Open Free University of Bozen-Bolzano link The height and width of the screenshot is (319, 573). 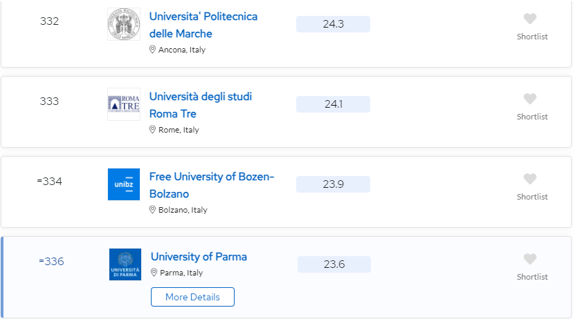tap(212, 185)
